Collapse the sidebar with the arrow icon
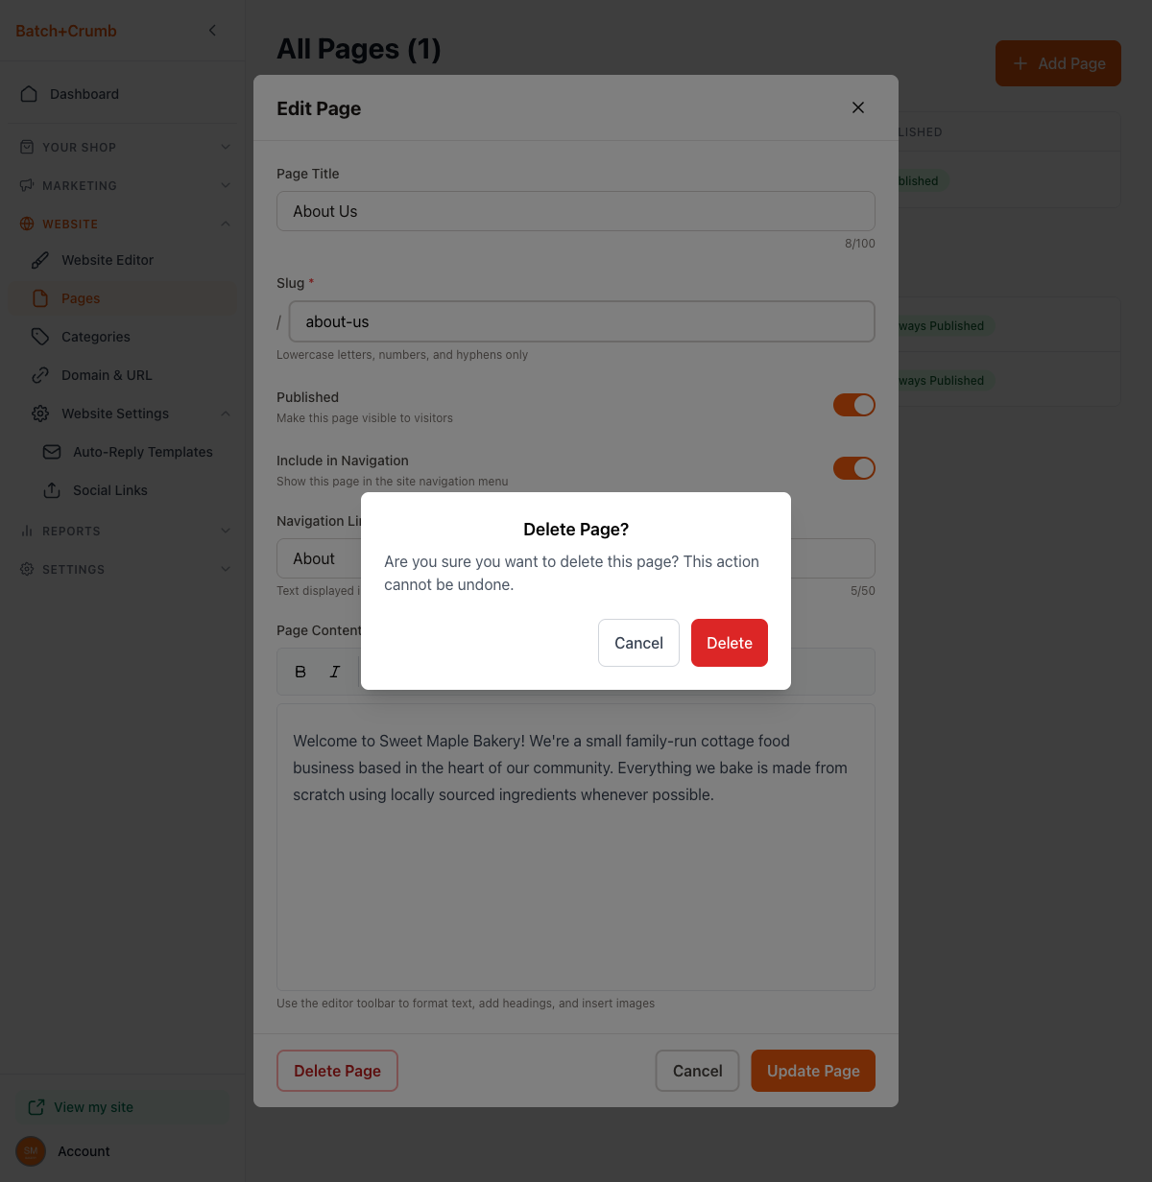Image resolution: width=1152 pixels, height=1182 pixels. pos(212,31)
